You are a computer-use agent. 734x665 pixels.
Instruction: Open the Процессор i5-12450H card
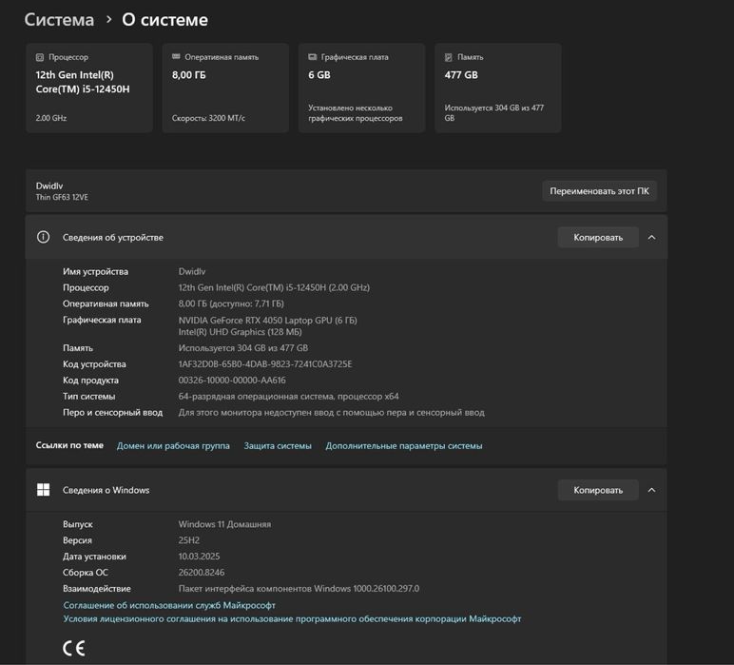point(89,88)
